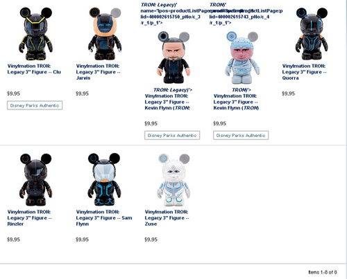This screenshot has height=279, width=347.
Task: Open the Vinylmation Sam Flynn title link
Action: click(x=104, y=218)
